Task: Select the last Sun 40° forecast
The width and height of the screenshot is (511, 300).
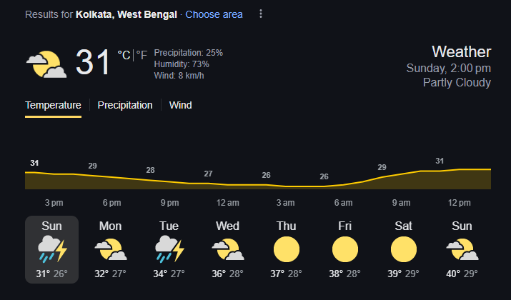Action: pos(462,249)
